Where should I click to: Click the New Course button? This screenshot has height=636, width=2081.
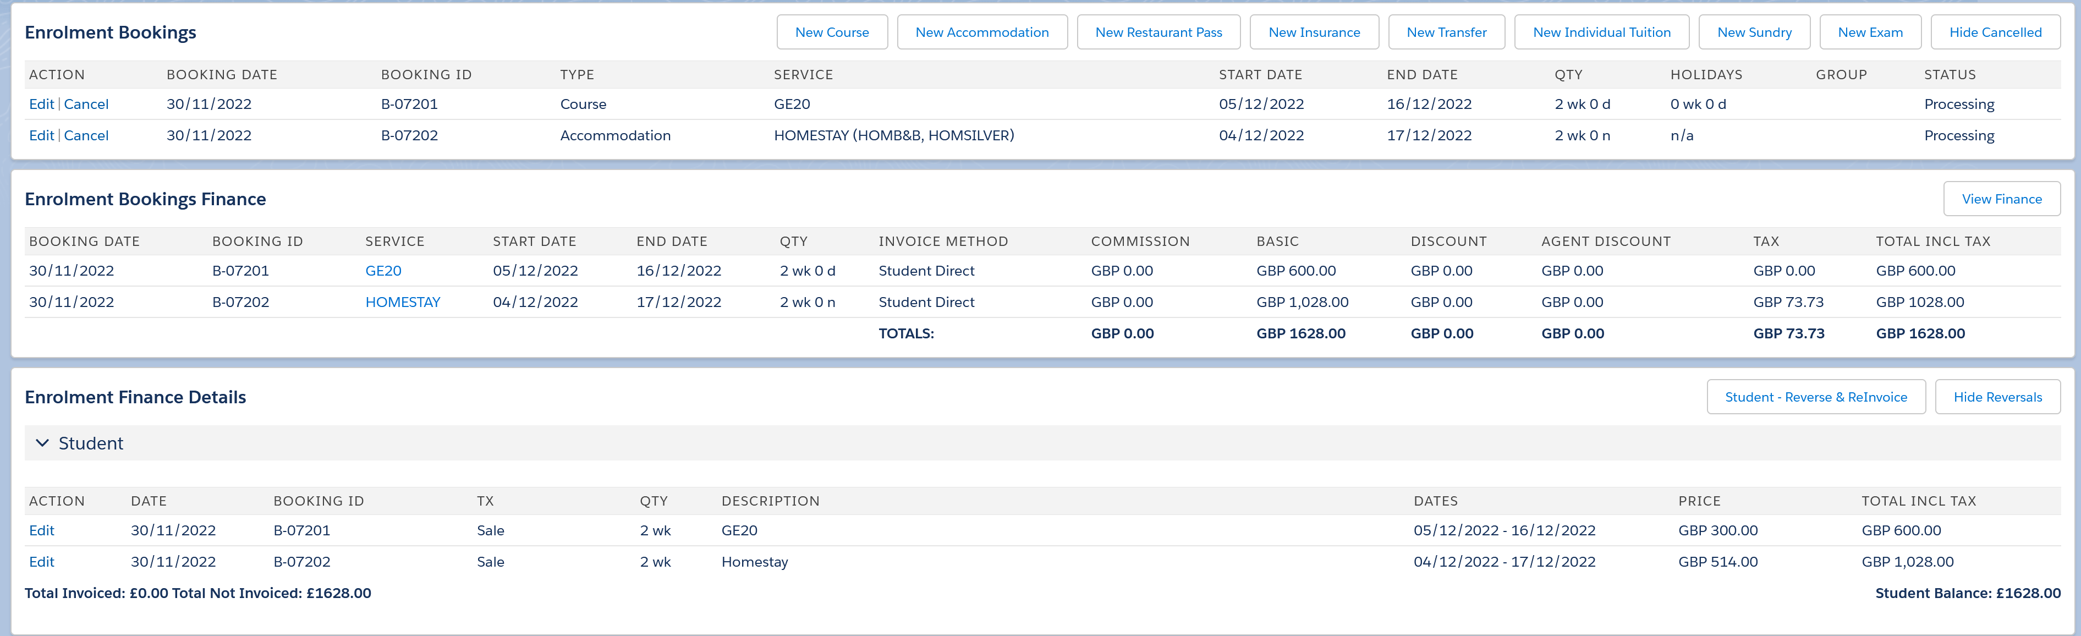coord(831,32)
